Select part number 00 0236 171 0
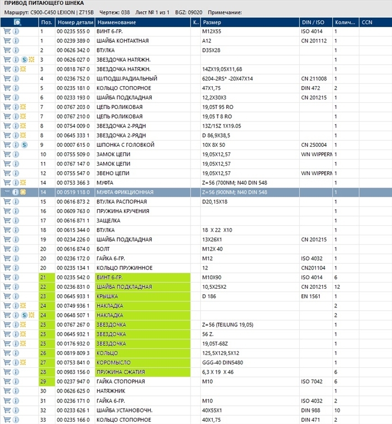This screenshot has height=424, width=392. 73,401
